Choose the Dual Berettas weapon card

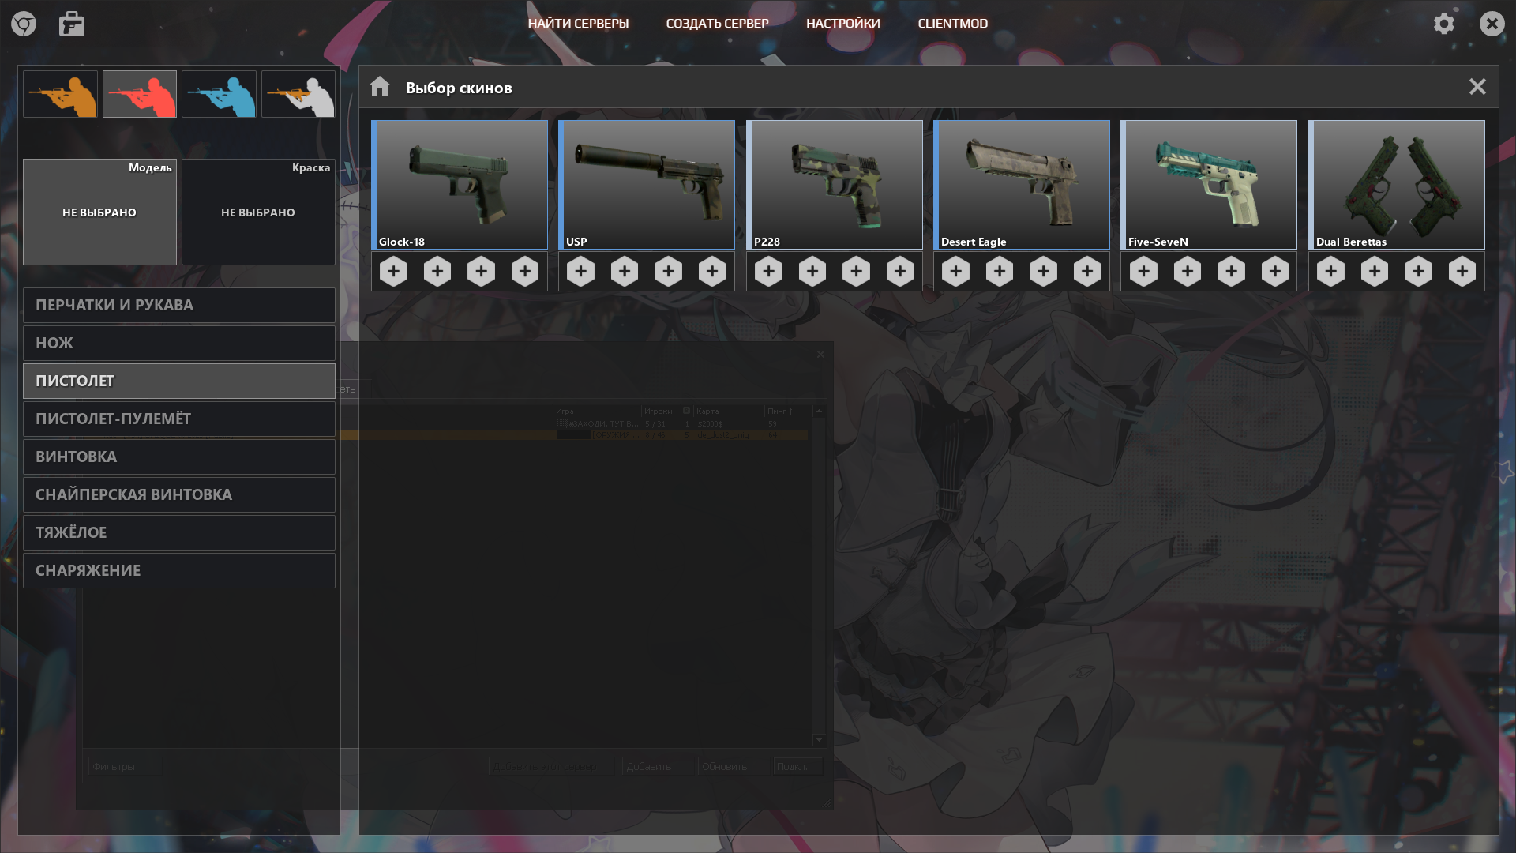1397,185
